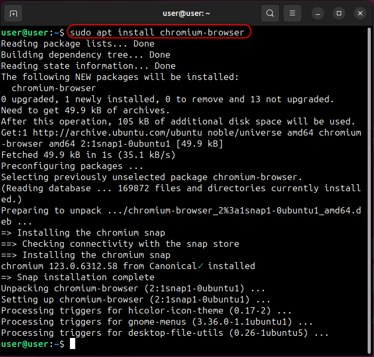The width and height of the screenshot is (374, 357).
Task: Click '=> Snap installation complete' line
Action: (78, 278)
